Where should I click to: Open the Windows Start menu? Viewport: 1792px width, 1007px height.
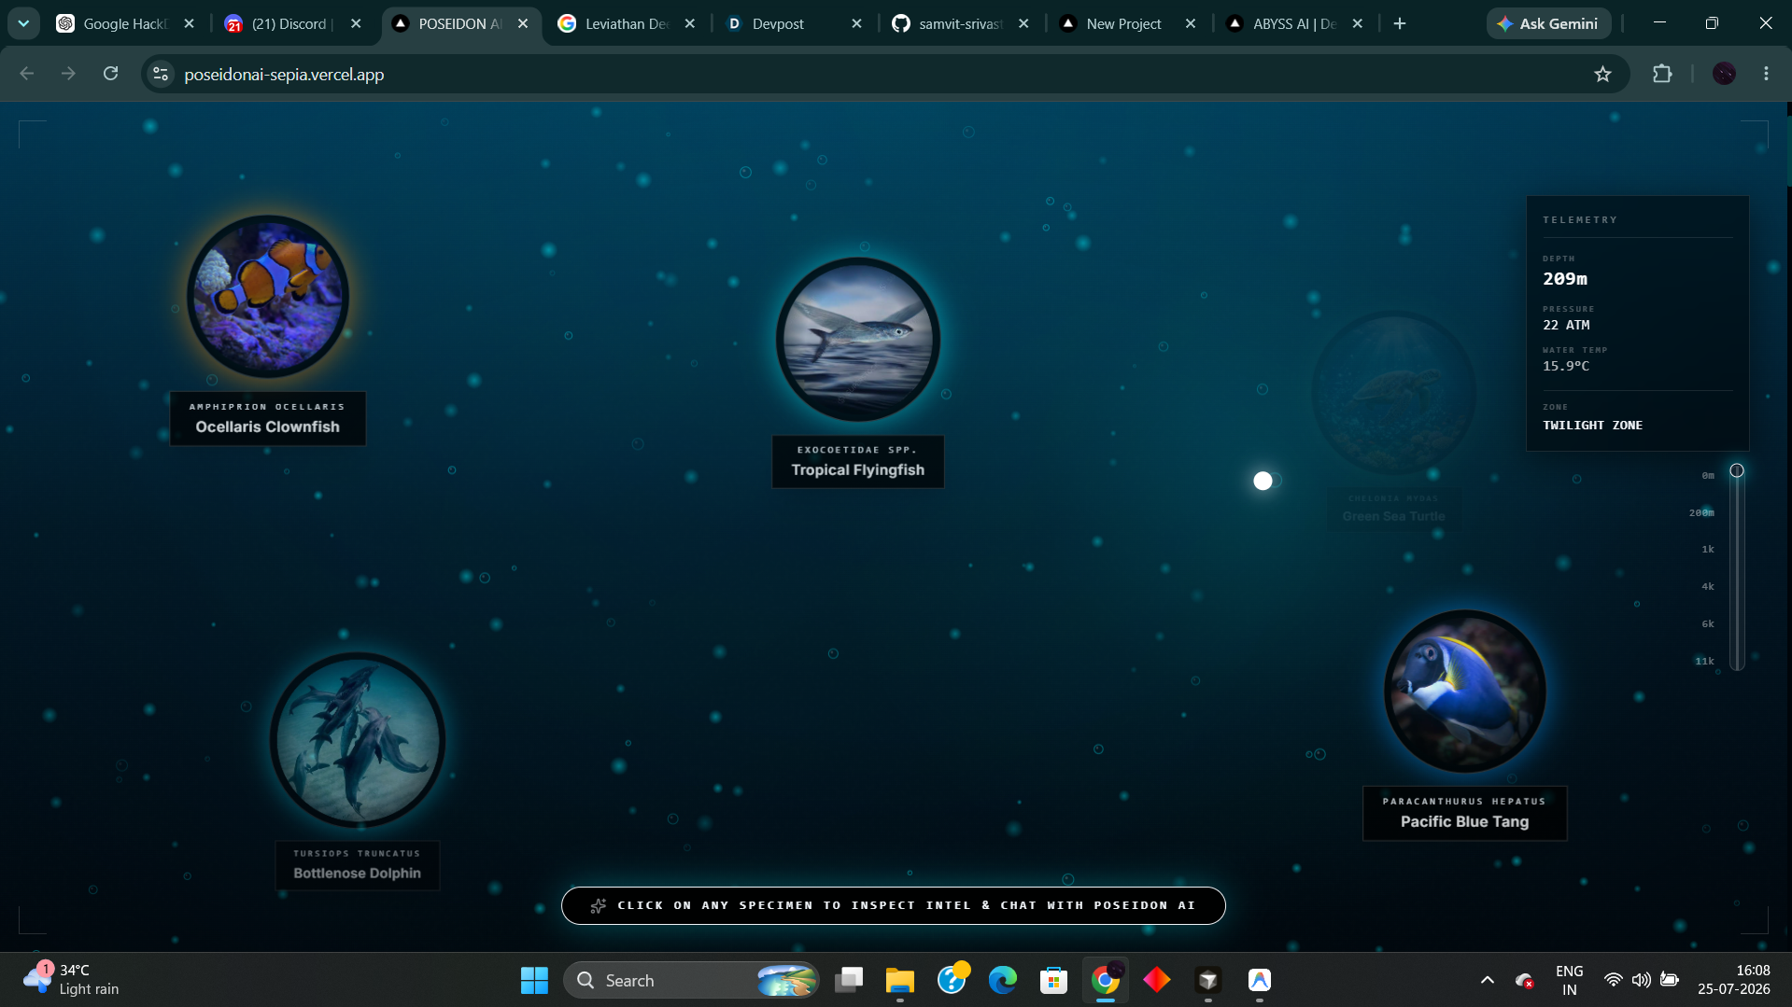534,980
